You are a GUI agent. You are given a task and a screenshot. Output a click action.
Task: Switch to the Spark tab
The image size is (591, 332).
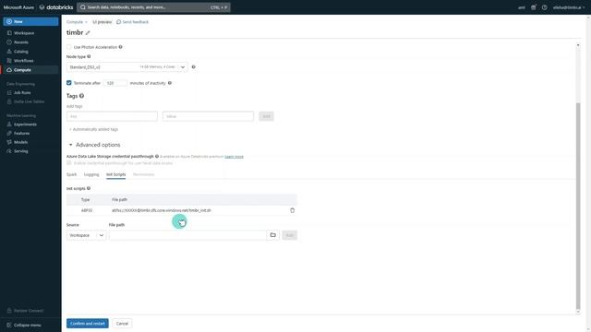coord(72,174)
